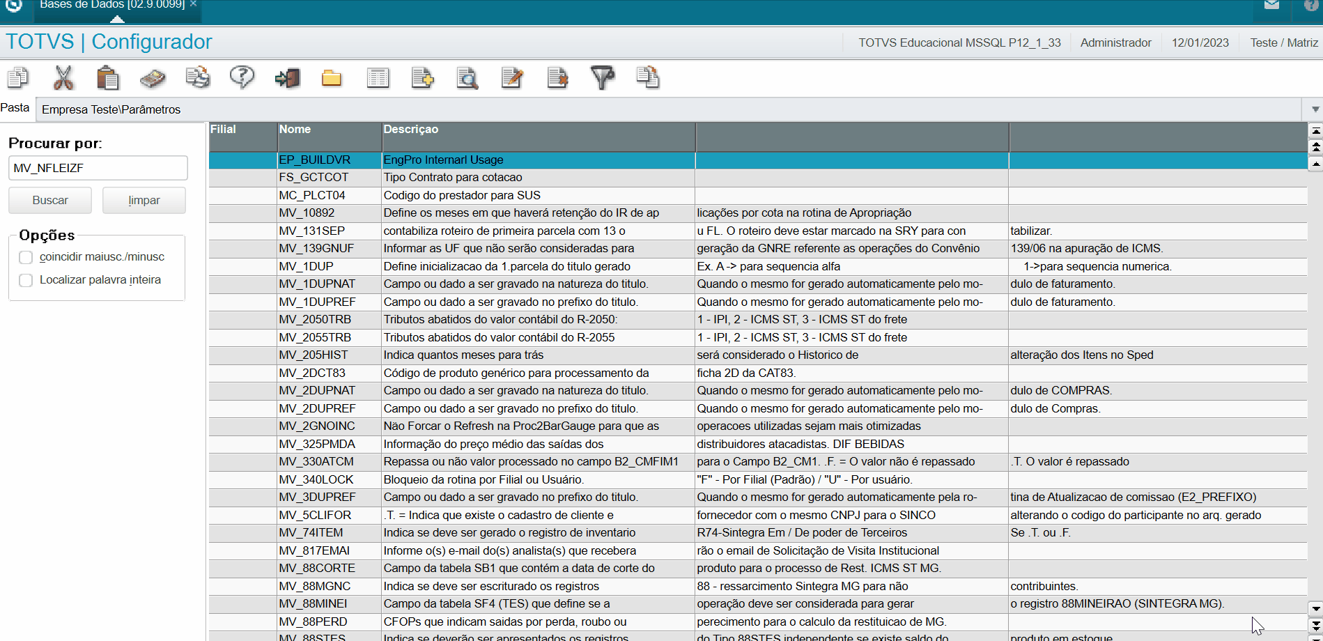Select the MV_325PMDA parameter row

coord(758,445)
